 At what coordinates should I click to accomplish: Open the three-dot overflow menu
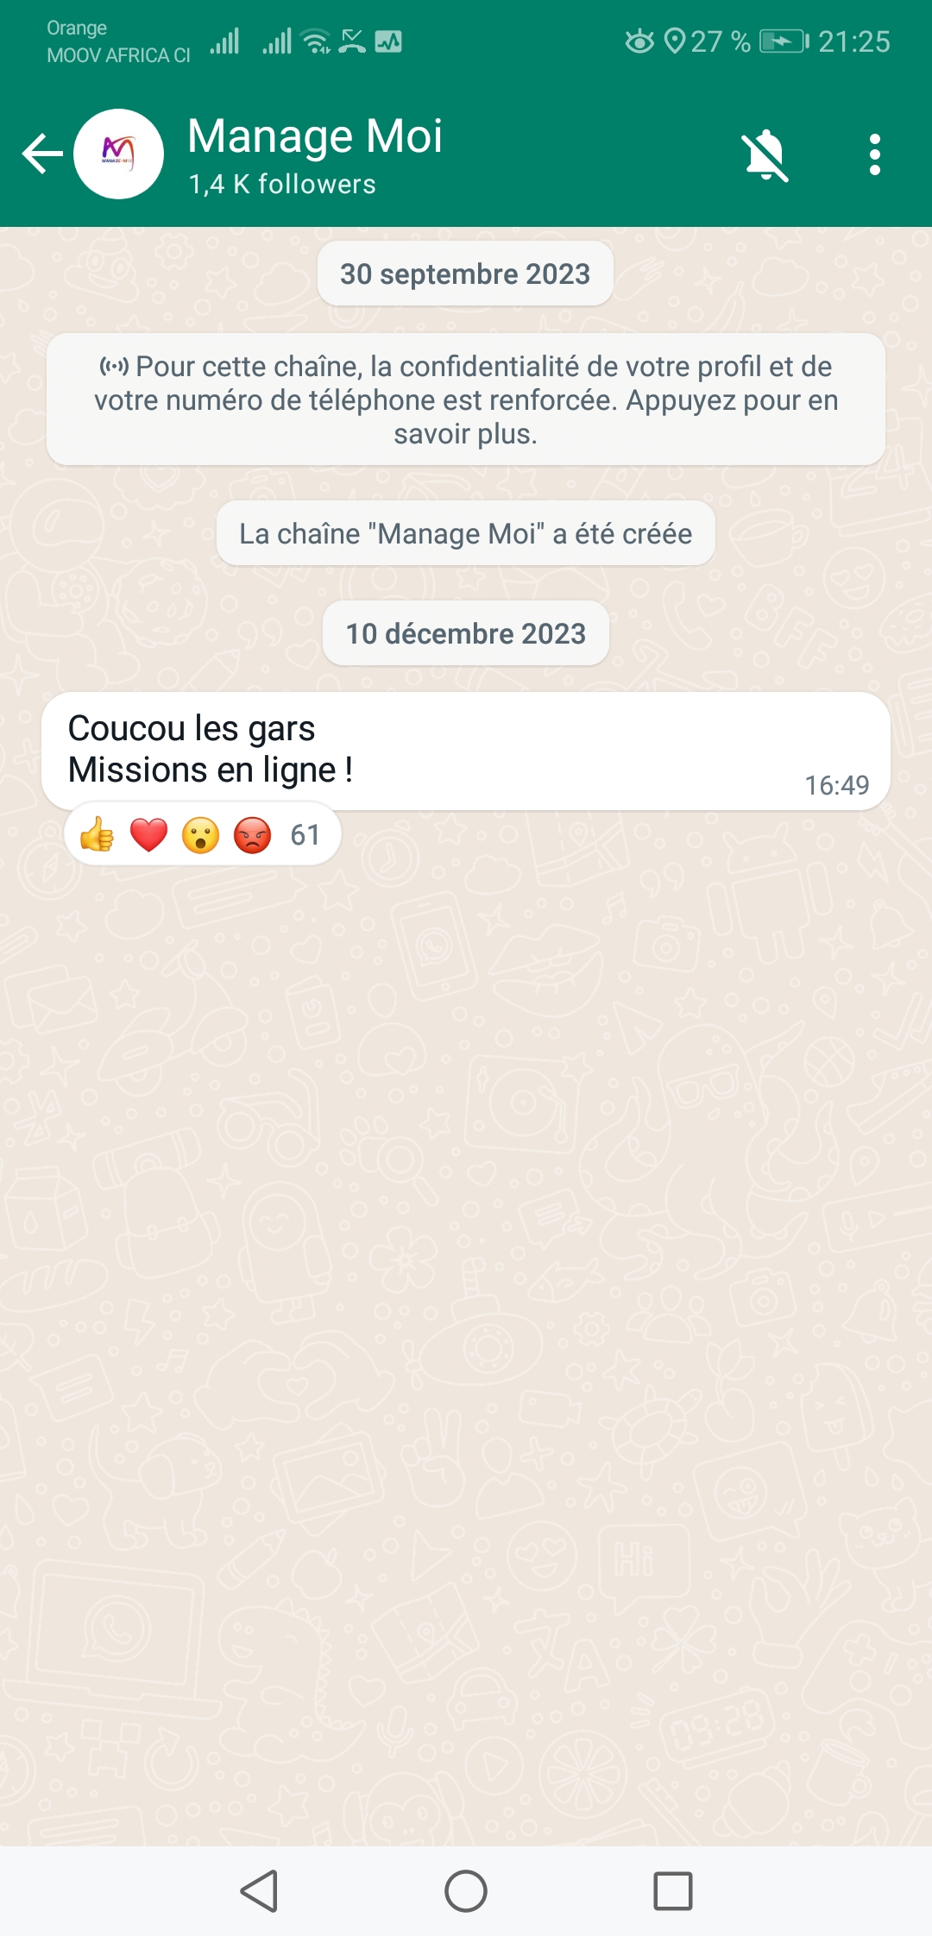[875, 155]
